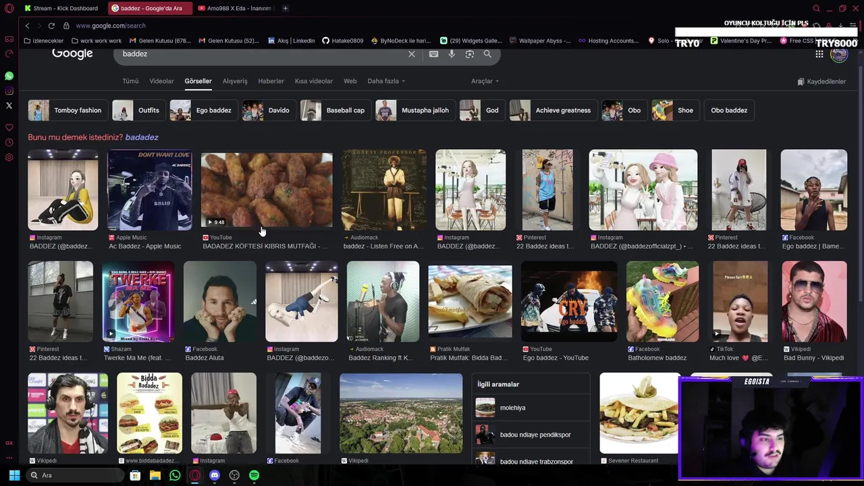Open the BADADEZ KÖFTESİ YouTube video thumbnail

pos(267,190)
